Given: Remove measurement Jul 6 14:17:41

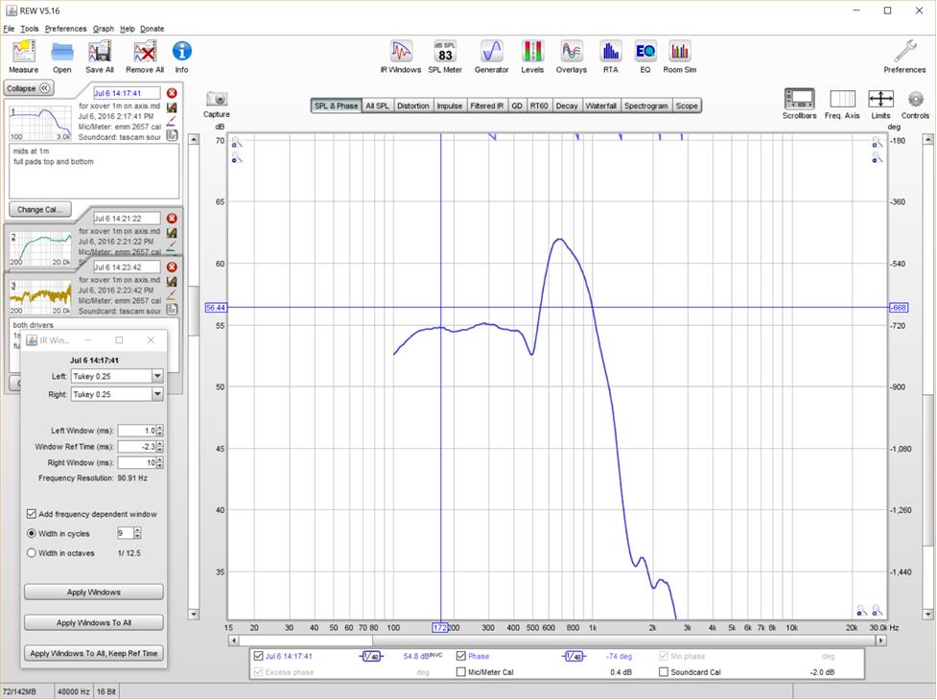Looking at the screenshot, I should click(x=172, y=93).
